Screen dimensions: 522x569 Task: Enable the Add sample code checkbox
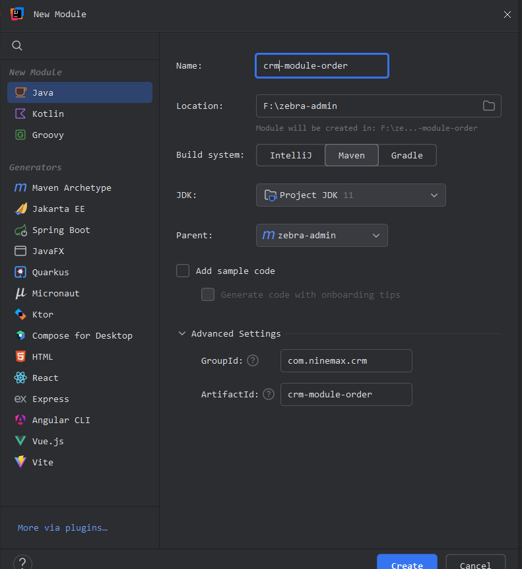click(x=183, y=271)
